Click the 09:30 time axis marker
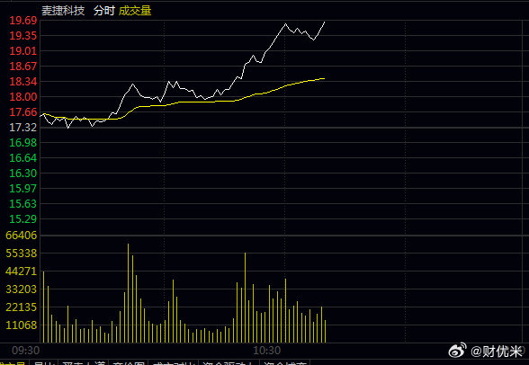This screenshot has height=365, width=529. coord(25,351)
